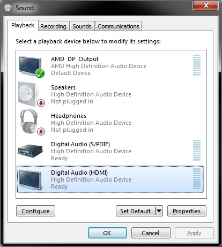Open the Communications tab
Screen dimensions: 222x247
[119, 26]
